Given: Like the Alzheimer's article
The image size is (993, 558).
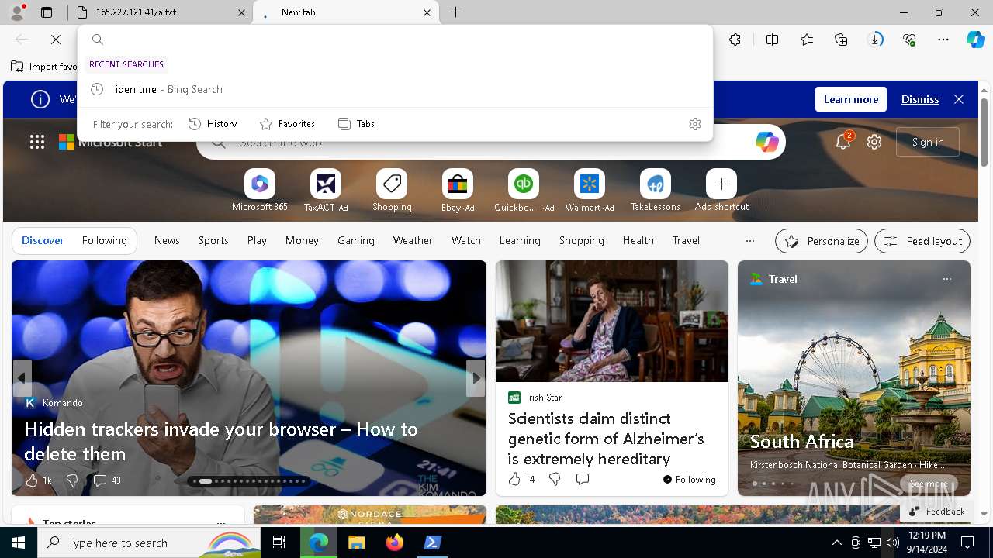Looking at the screenshot, I should point(521,480).
